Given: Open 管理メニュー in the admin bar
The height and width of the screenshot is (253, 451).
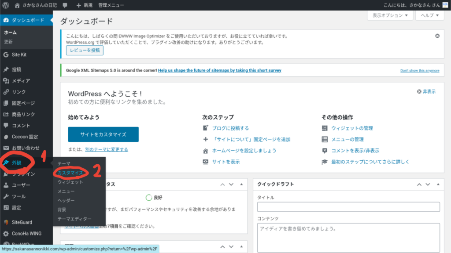Looking at the screenshot, I should click(111, 5).
